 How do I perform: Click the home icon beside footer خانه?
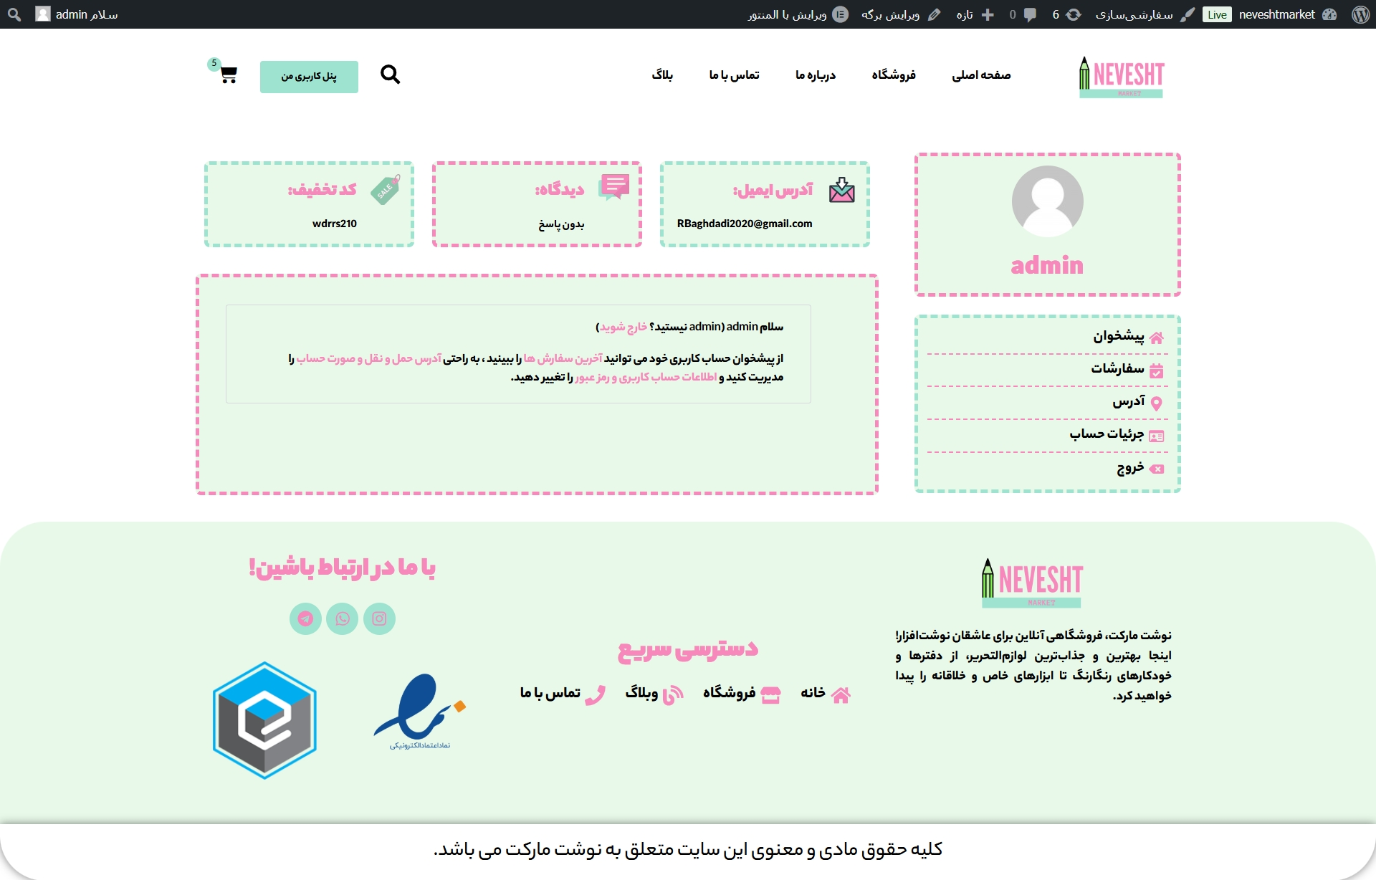[841, 694]
